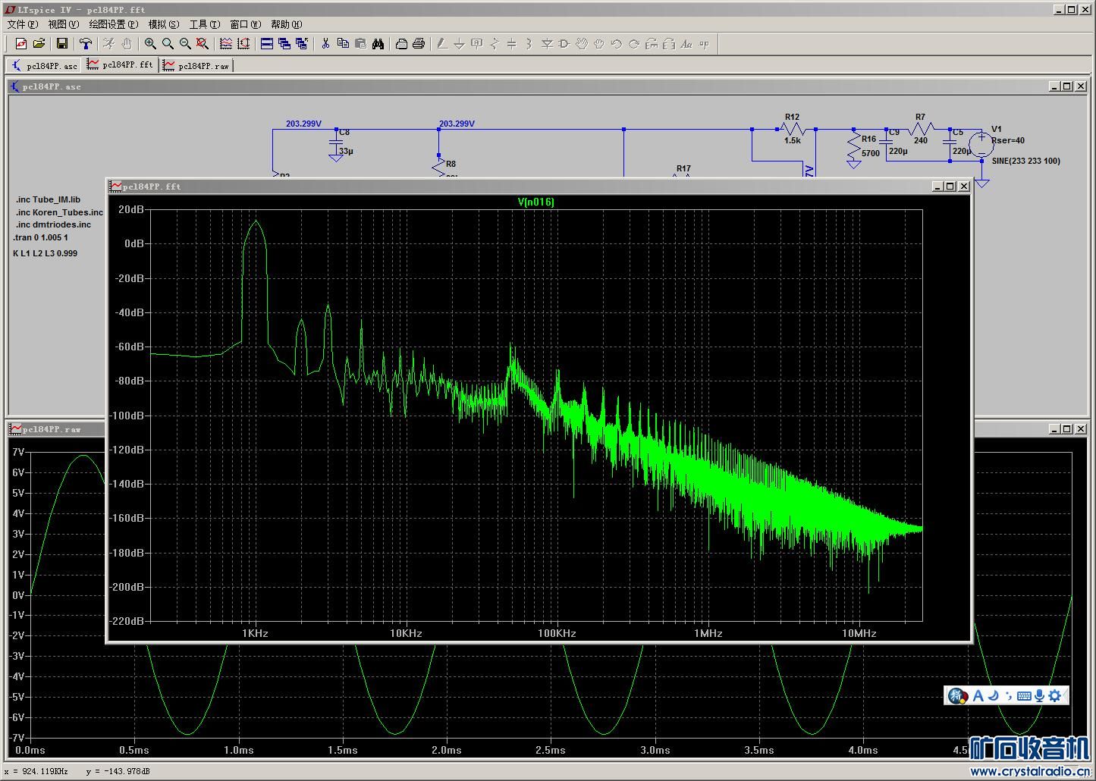Toggle the IME half-width moon icon
1096x781 pixels.
click(993, 695)
